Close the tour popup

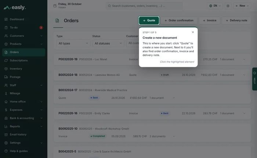point(193,32)
